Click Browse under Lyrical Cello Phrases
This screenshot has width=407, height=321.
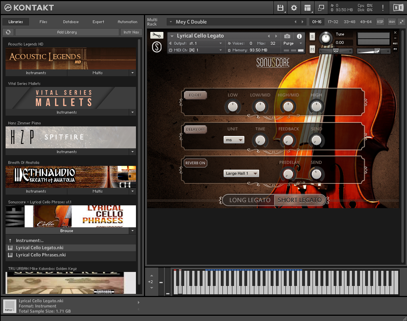coord(67,230)
